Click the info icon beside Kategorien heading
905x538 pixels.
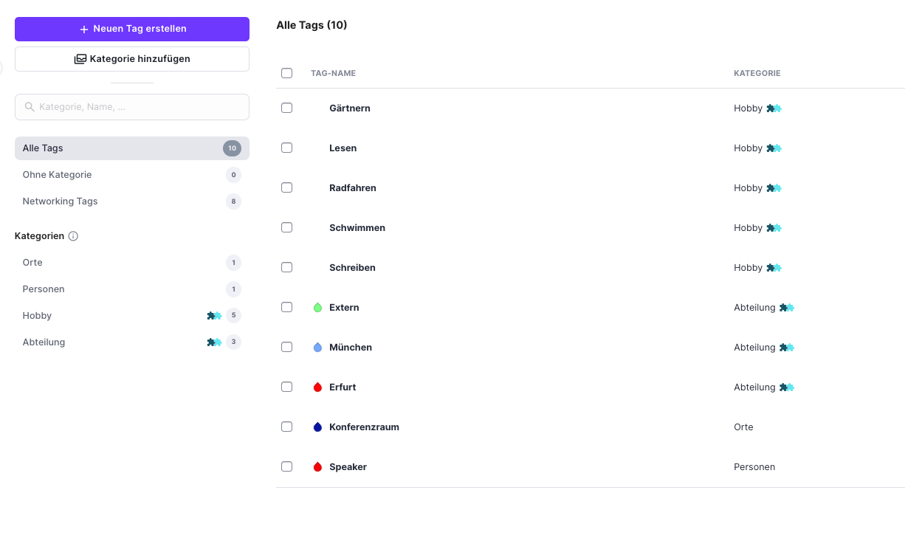pos(73,236)
